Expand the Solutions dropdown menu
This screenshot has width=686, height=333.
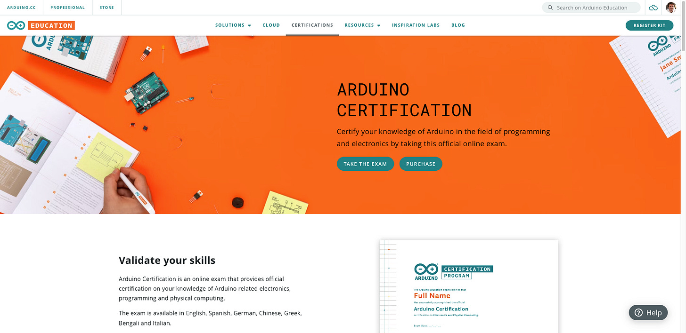pyautogui.click(x=233, y=25)
